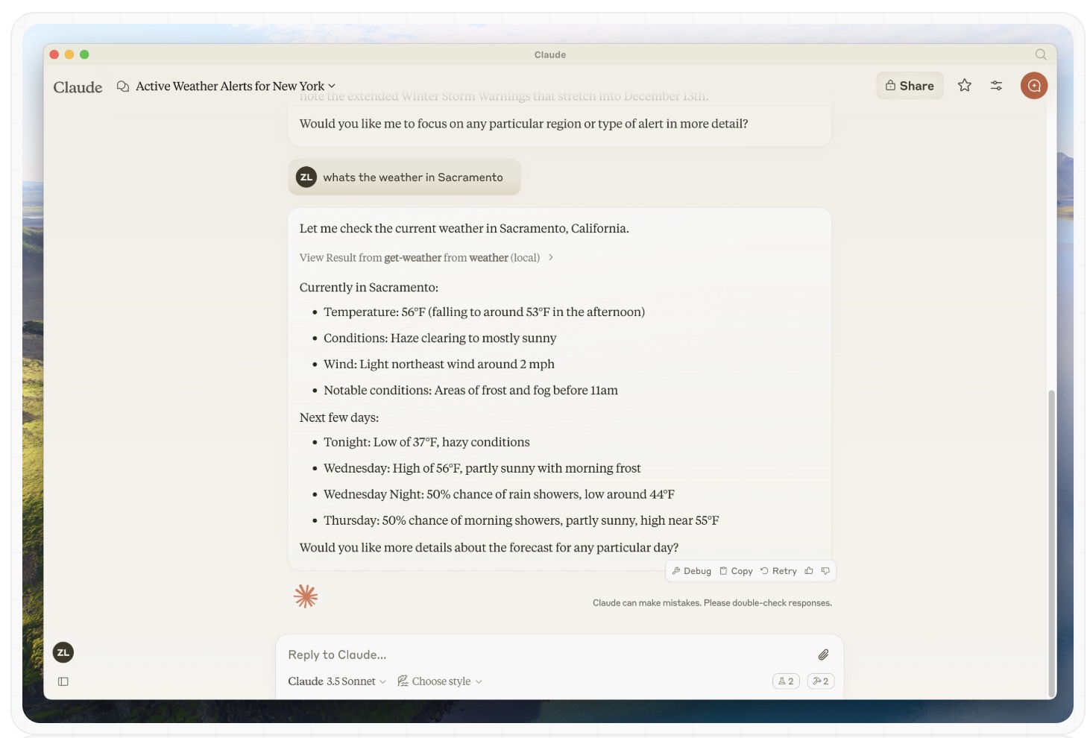Expand View Result from get-weather

click(x=426, y=258)
